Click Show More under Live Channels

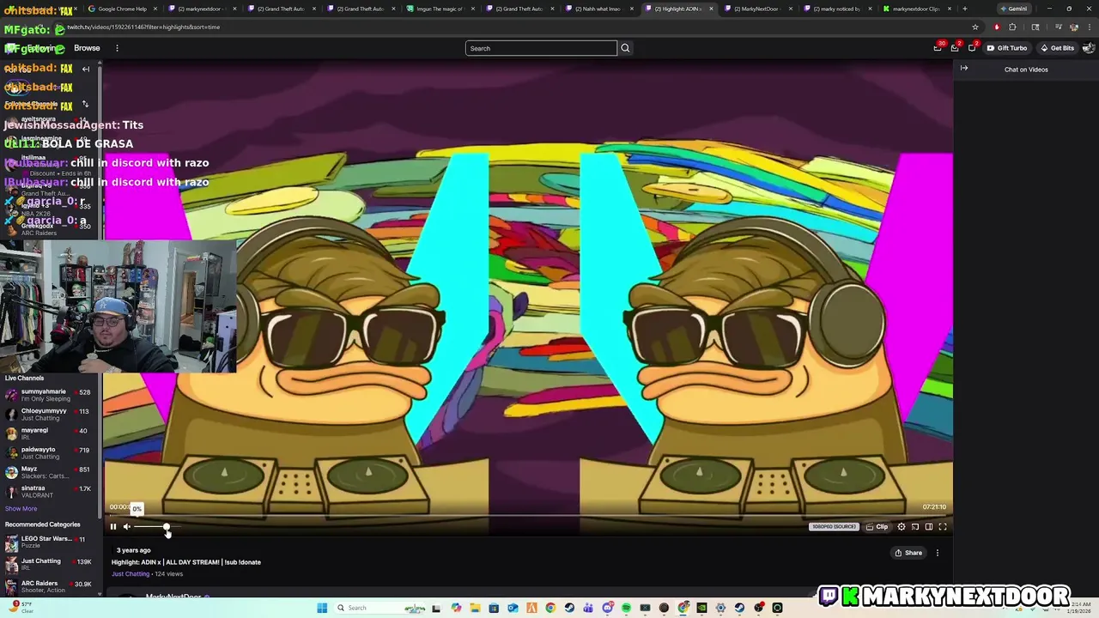pos(21,508)
